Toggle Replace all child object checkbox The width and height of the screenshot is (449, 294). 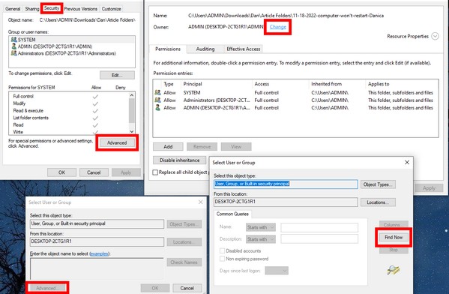155,172
